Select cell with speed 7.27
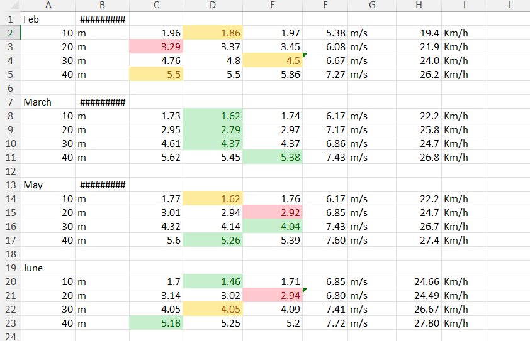Viewport: 530px width, 341px height. tap(325, 74)
